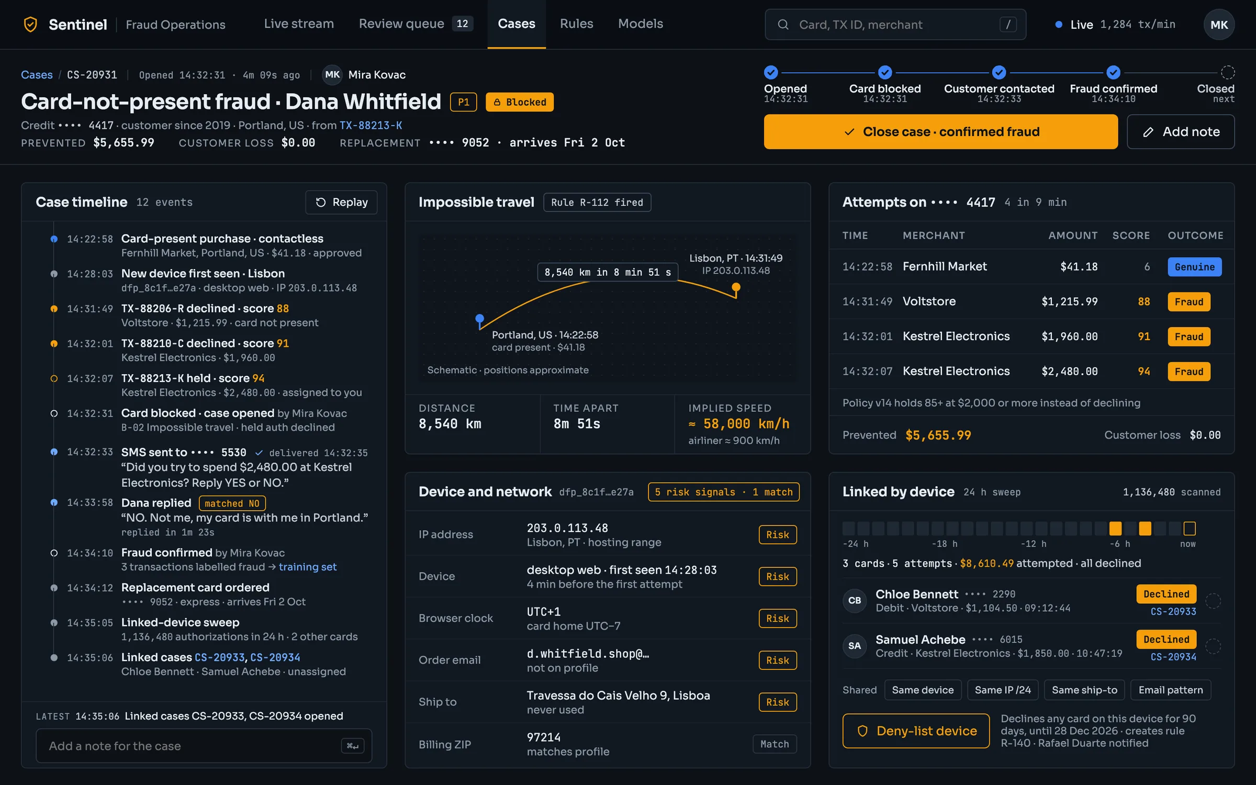Toggle the Same ship-to chip
This screenshot has height=785, width=1256.
pos(1084,690)
